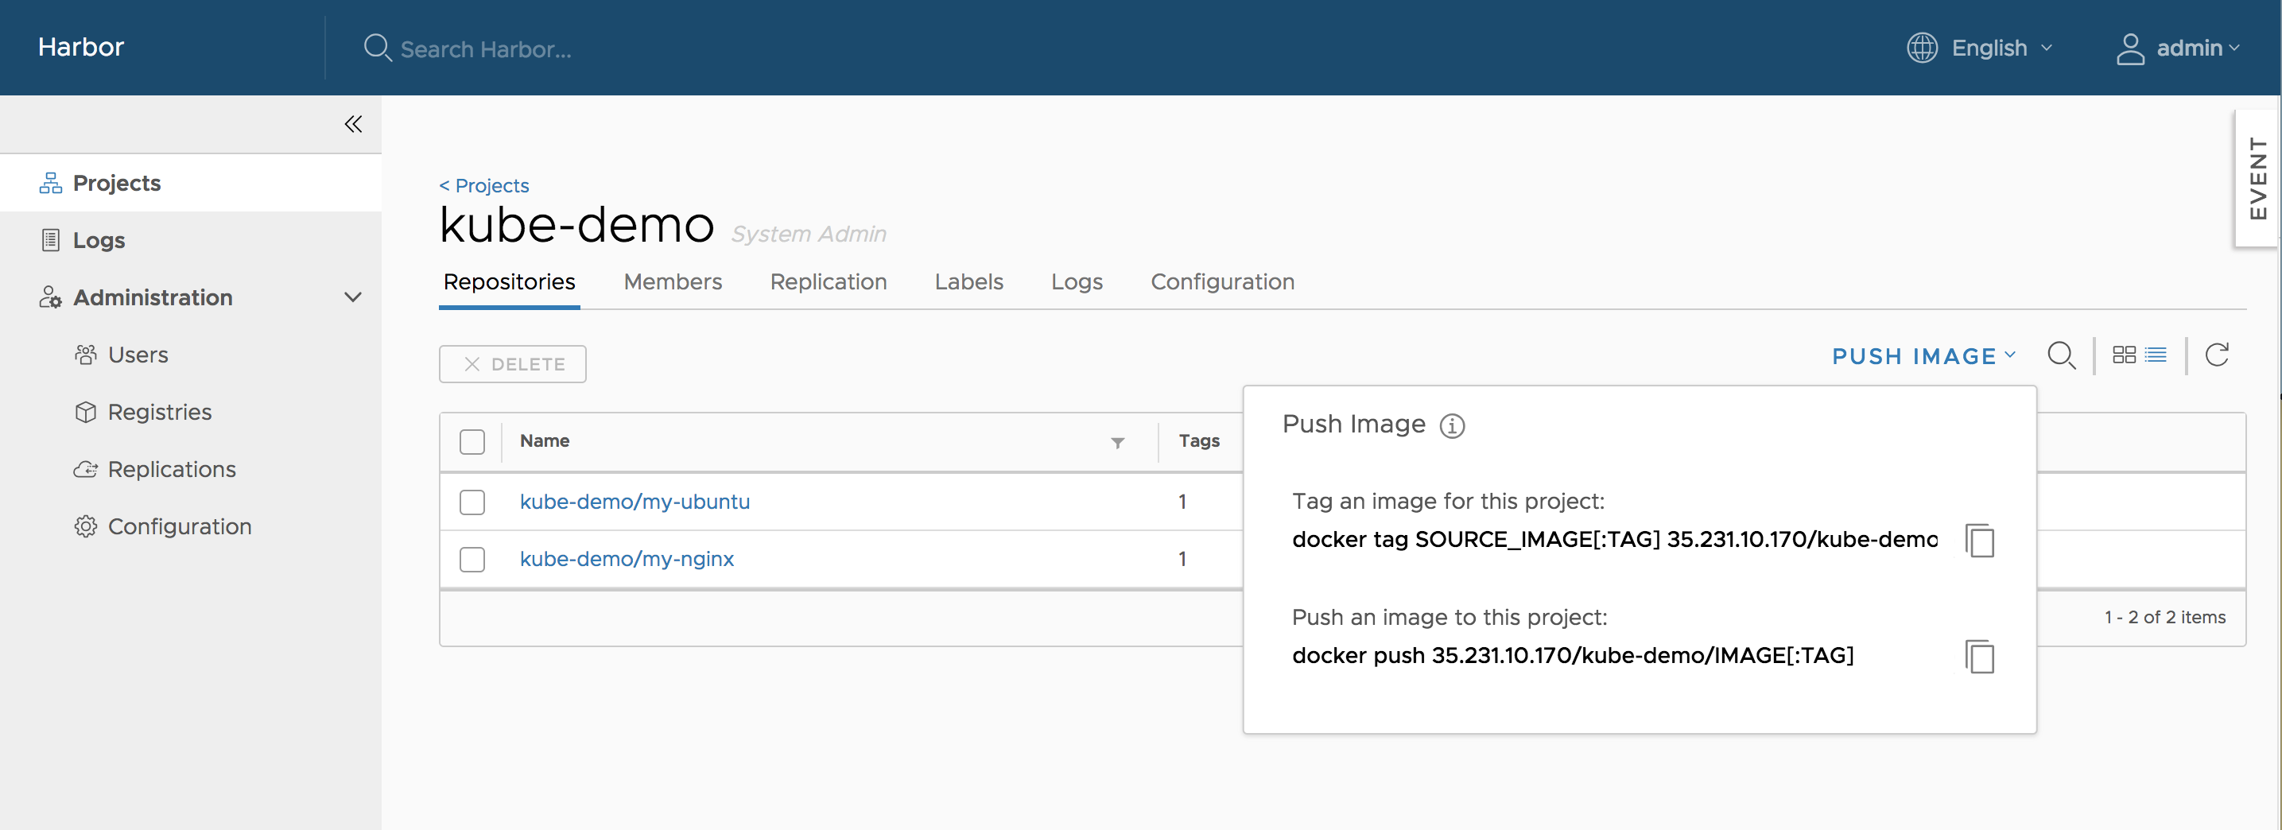The height and width of the screenshot is (830, 2282).
Task: Click the Configuration gear icon in sidebar
Action: tap(86, 527)
